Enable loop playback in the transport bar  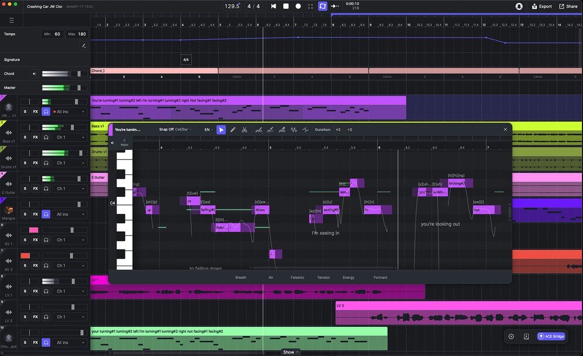pyautogui.click(x=322, y=6)
